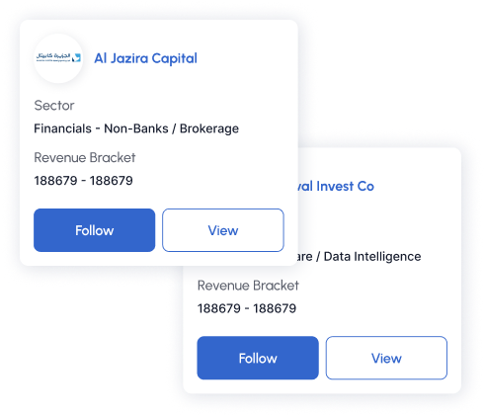Click the Al Jazira Capital circular logo
The width and height of the screenshot is (484, 417).
click(x=58, y=58)
